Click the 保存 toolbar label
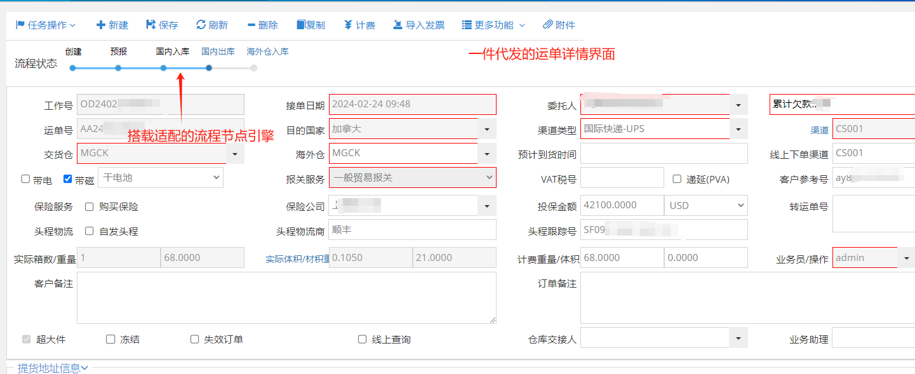Screen dimensions: 915x374 [x=168, y=25]
